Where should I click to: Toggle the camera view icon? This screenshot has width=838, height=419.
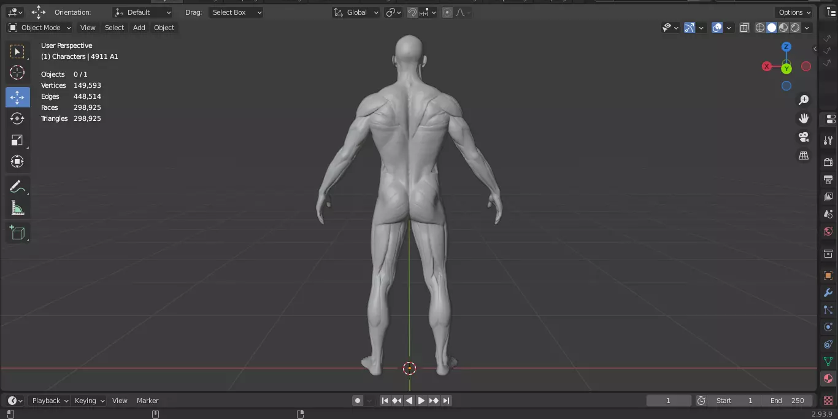click(804, 137)
